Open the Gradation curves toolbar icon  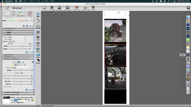pyautogui.click(x=68, y=7)
